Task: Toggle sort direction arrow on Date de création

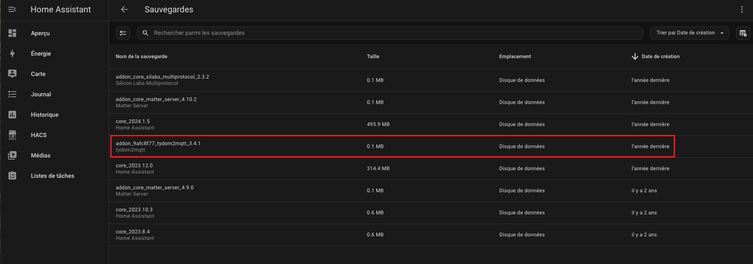Action: click(635, 56)
